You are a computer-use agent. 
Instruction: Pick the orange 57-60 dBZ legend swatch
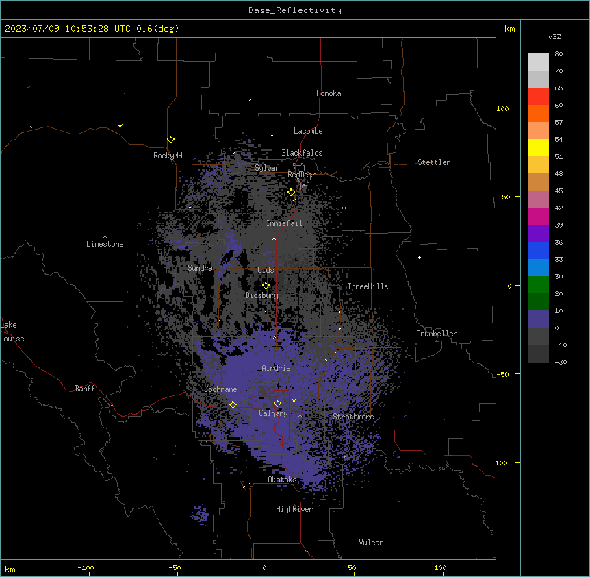(538, 113)
